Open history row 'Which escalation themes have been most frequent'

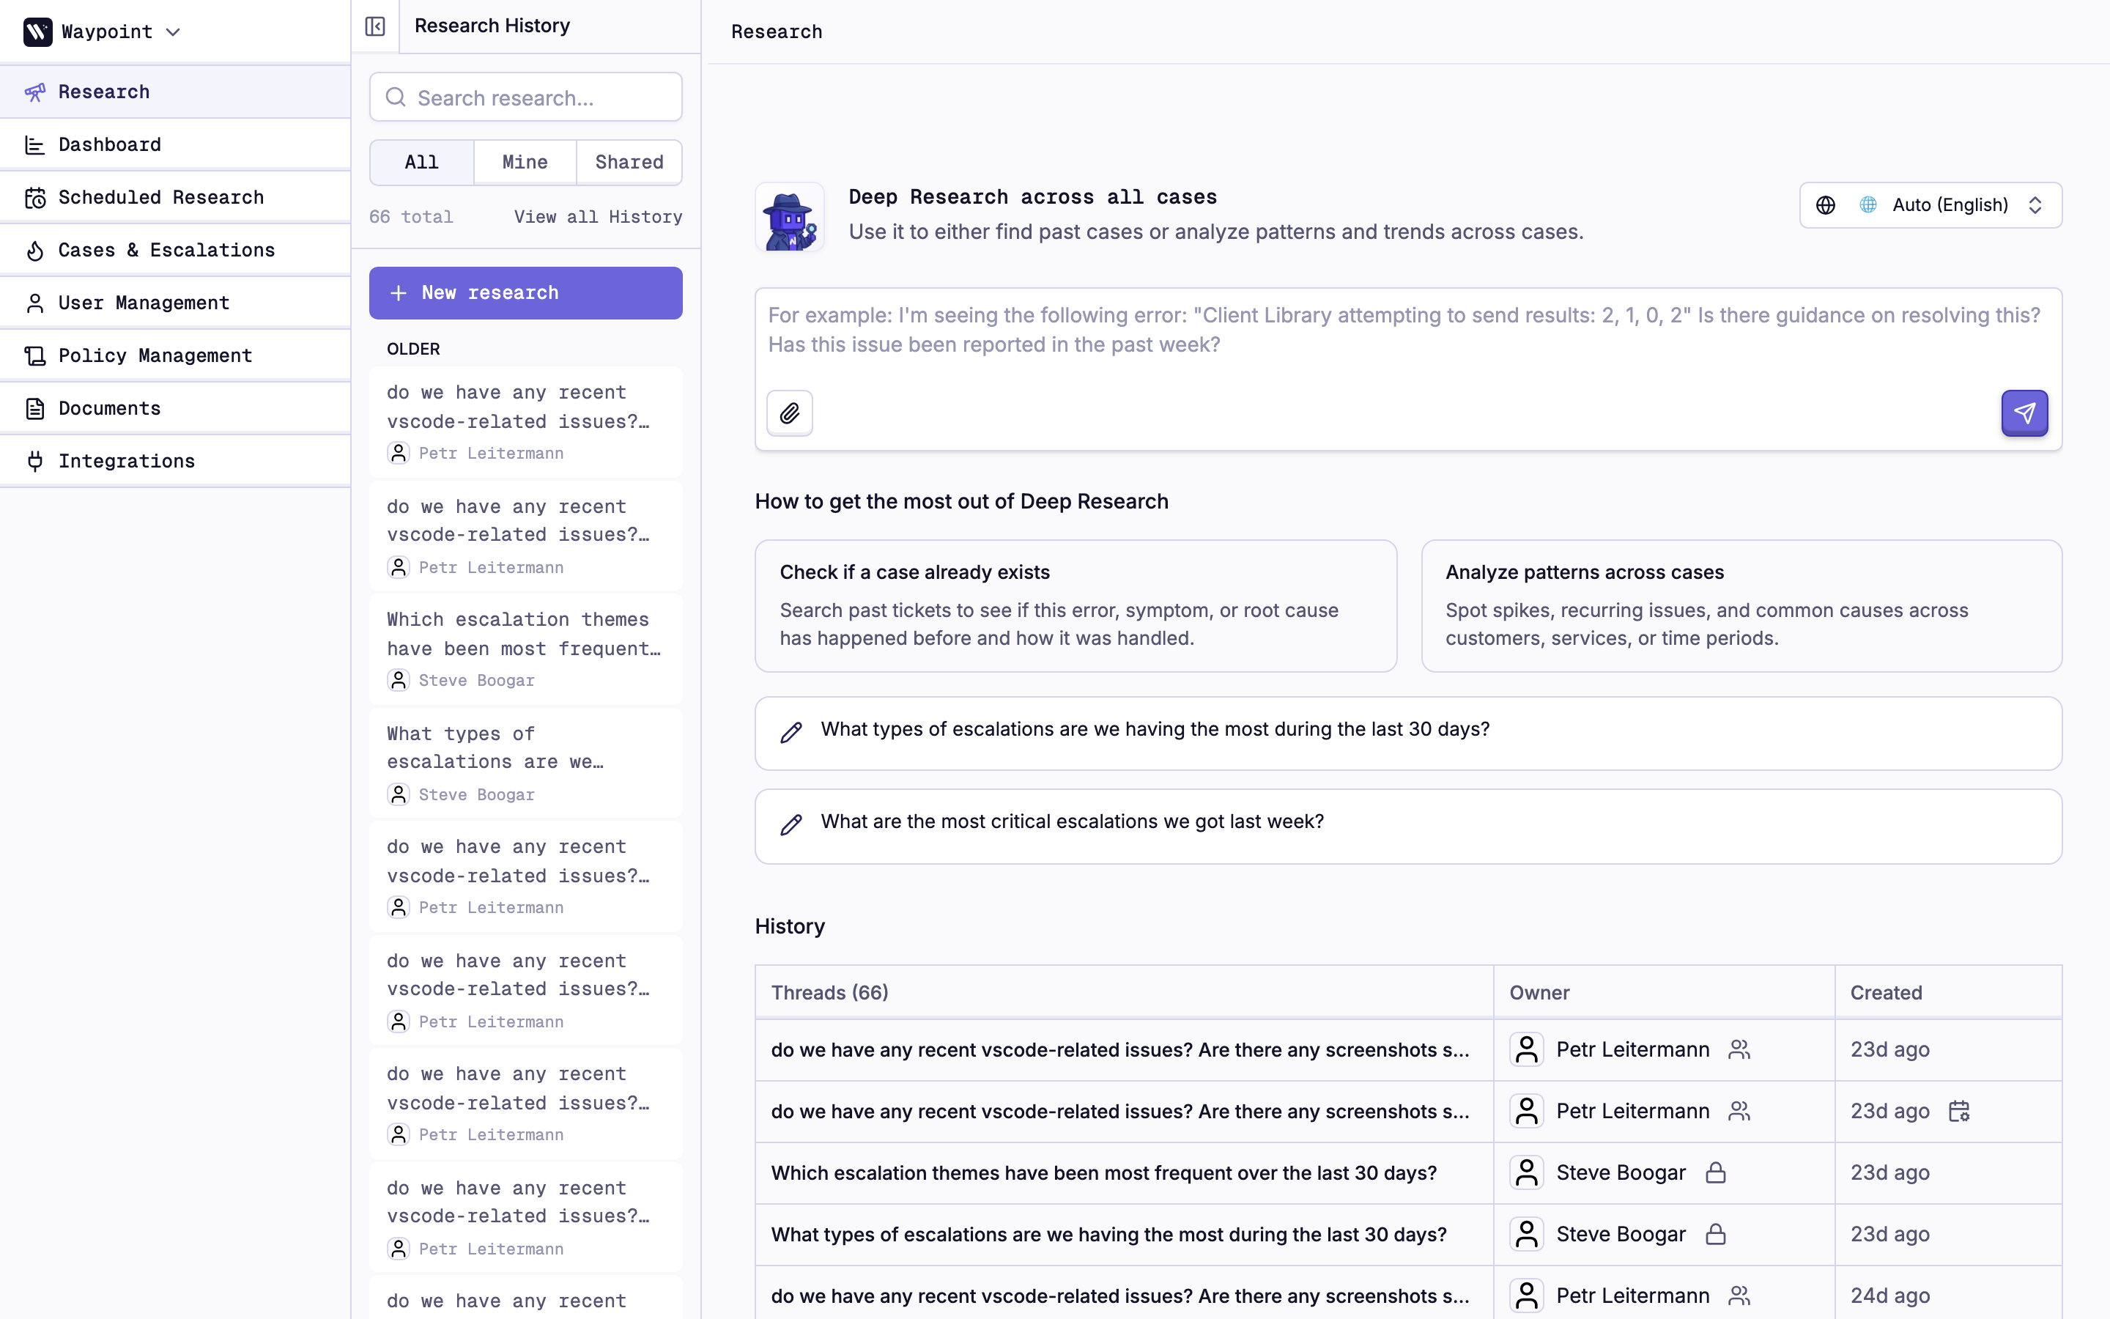(1408, 1172)
